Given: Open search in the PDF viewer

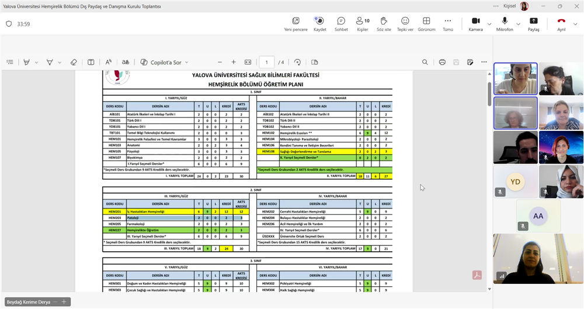Looking at the screenshot, I should pyautogui.click(x=425, y=63).
